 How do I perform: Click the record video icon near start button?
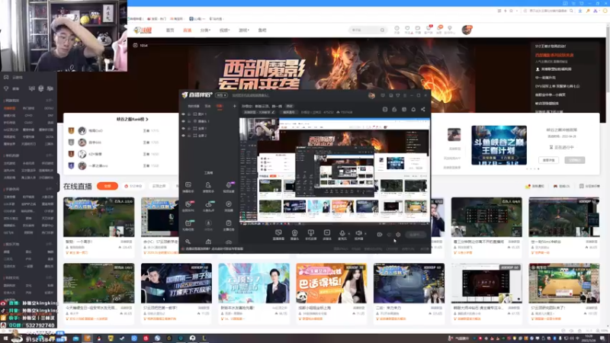(x=379, y=235)
